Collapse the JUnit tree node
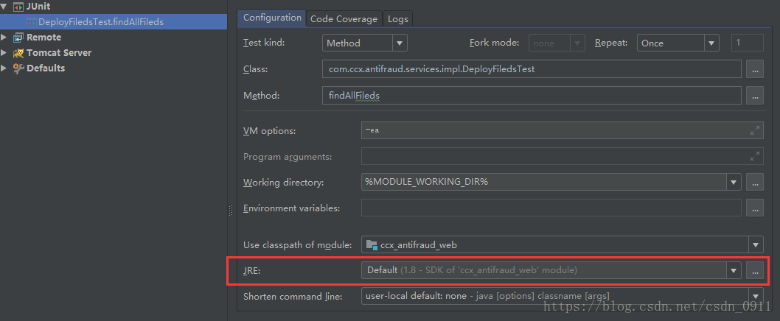Screen dimensions: 780x321 [4, 7]
